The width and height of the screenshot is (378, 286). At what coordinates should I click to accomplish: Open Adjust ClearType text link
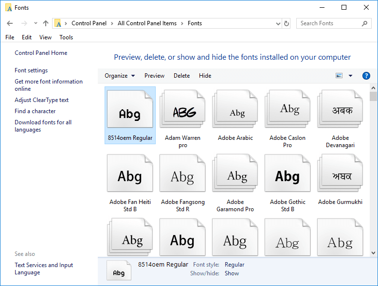coord(41,100)
